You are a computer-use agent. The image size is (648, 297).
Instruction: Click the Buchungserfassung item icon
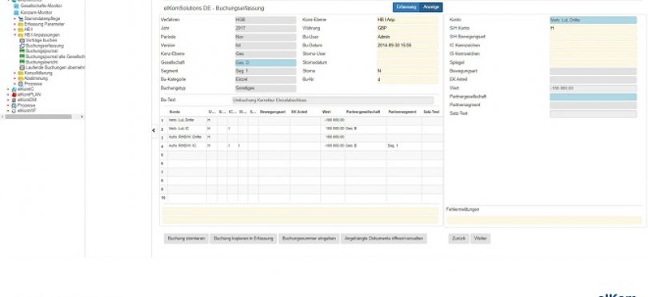tap(22, 46)
